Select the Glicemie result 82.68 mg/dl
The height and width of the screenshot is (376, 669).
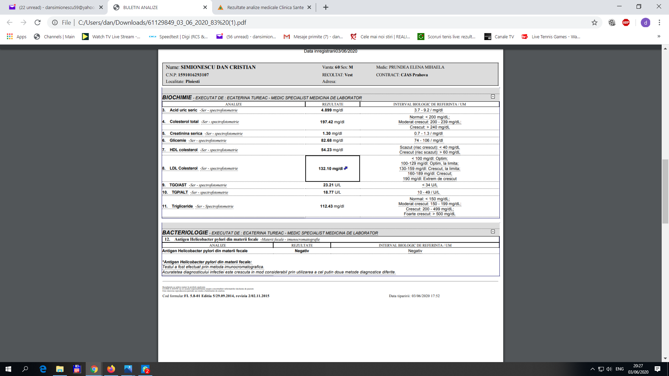(x=332, y=141)
